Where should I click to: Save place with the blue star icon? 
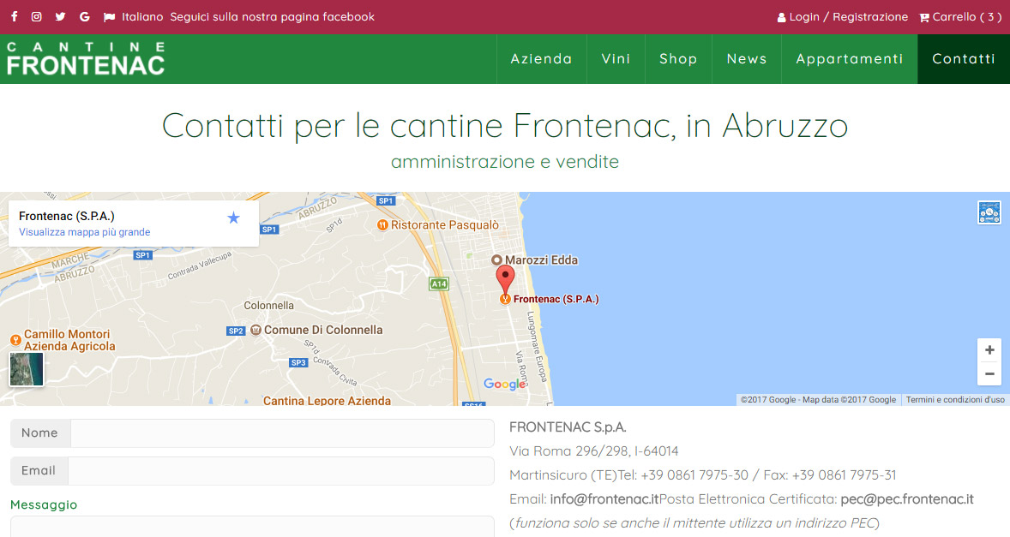[234, 218]
